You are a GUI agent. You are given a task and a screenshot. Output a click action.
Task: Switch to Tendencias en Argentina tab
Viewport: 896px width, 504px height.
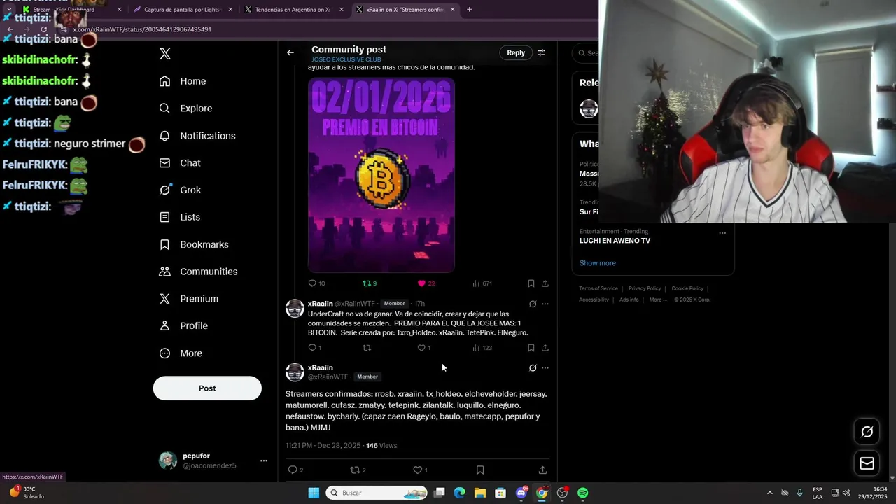pyautogui.click(x=293, y=10)
